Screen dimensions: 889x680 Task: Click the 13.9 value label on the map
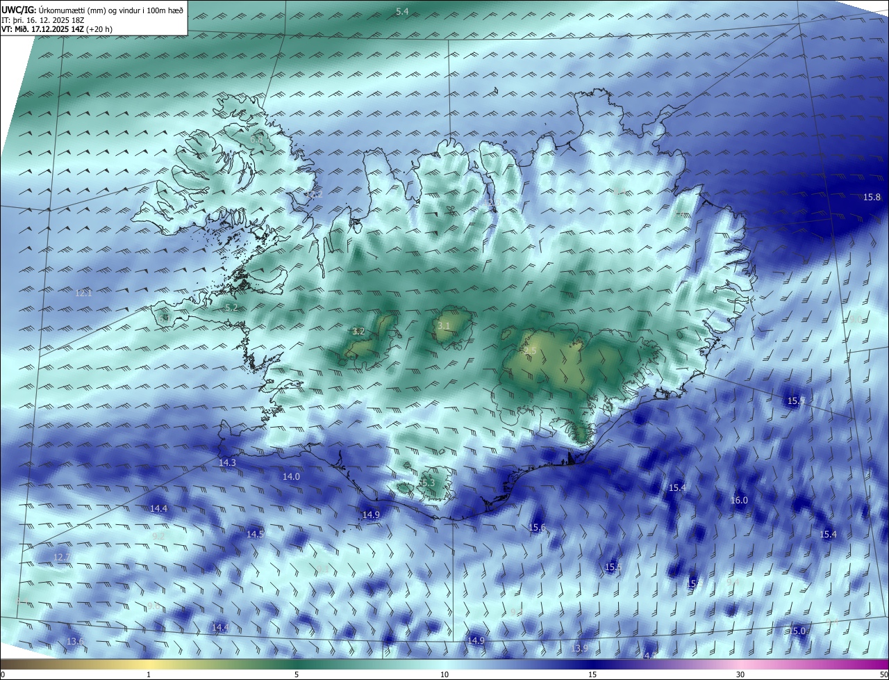point(579,648)
